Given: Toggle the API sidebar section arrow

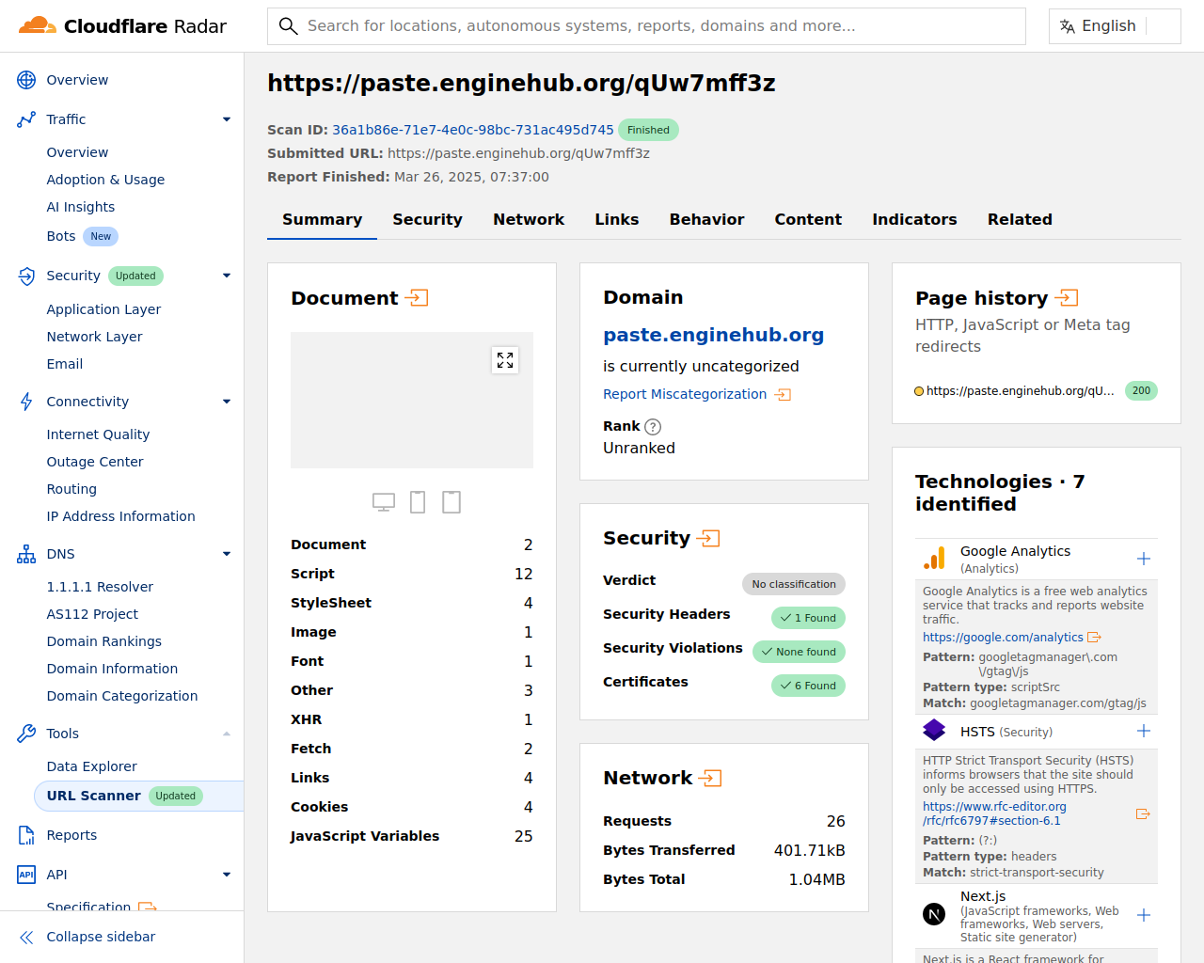Looking at the screenshot, I should coord(227,875).
